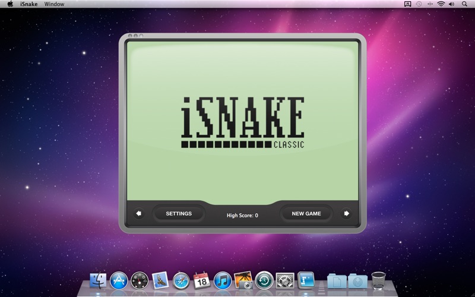Open the Window menu
Image resolution: width=475 pixels, height=297 pixels.
tap(54, 4)
